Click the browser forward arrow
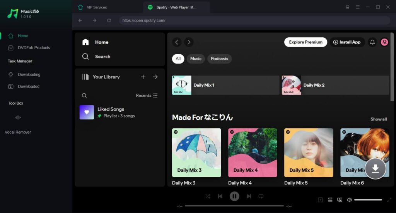Screen dimensions: 396x213 point(94,20)
